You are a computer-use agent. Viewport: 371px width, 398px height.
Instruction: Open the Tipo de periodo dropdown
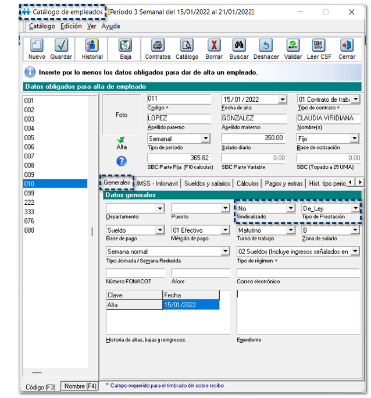coord(205,138)
